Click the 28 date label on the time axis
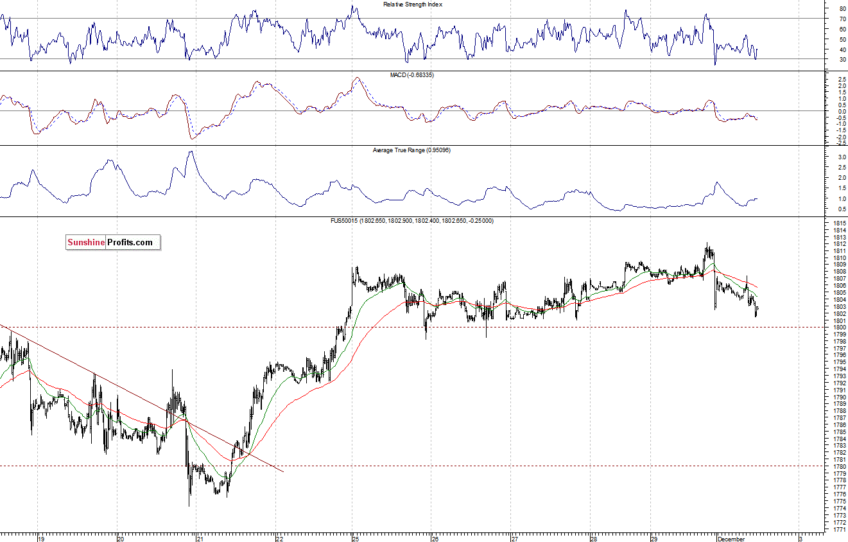This screenshot has height=542, width=848. point(594,538)
